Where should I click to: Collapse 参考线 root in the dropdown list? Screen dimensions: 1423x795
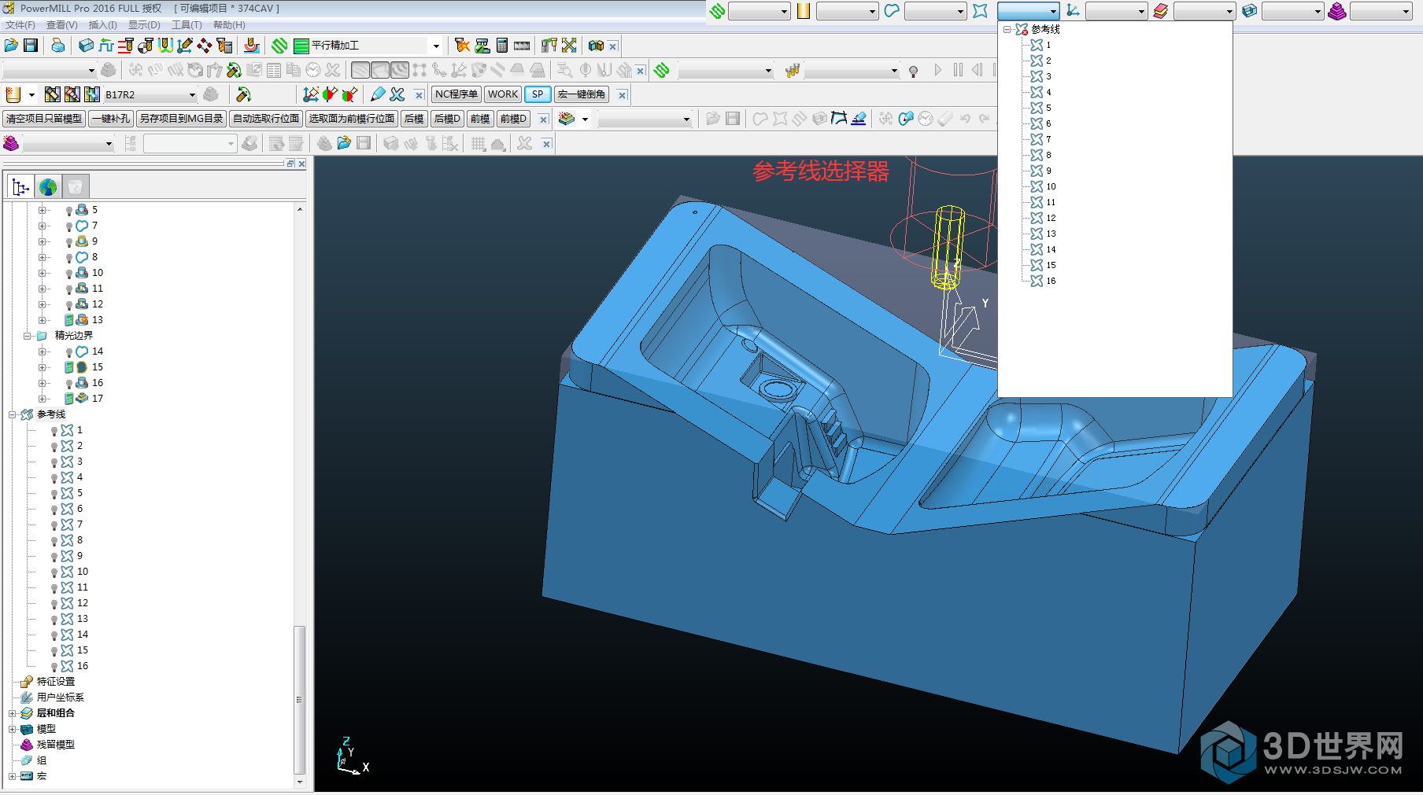pyautogui.click(x=1007, y=29)
